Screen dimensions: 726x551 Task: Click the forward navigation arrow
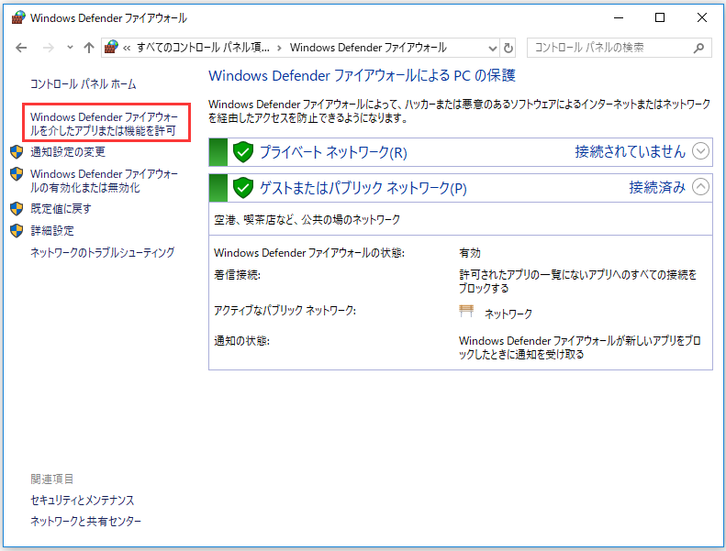point(48,48)
